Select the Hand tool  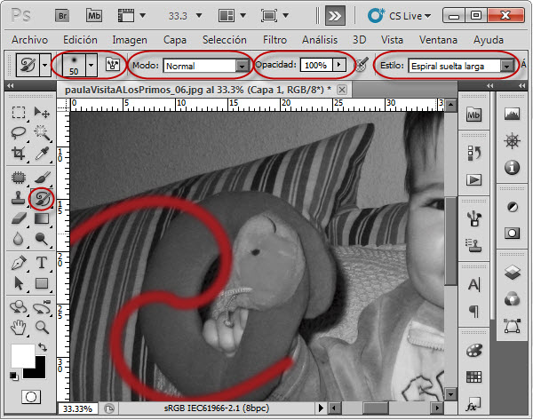coord(19,328)
